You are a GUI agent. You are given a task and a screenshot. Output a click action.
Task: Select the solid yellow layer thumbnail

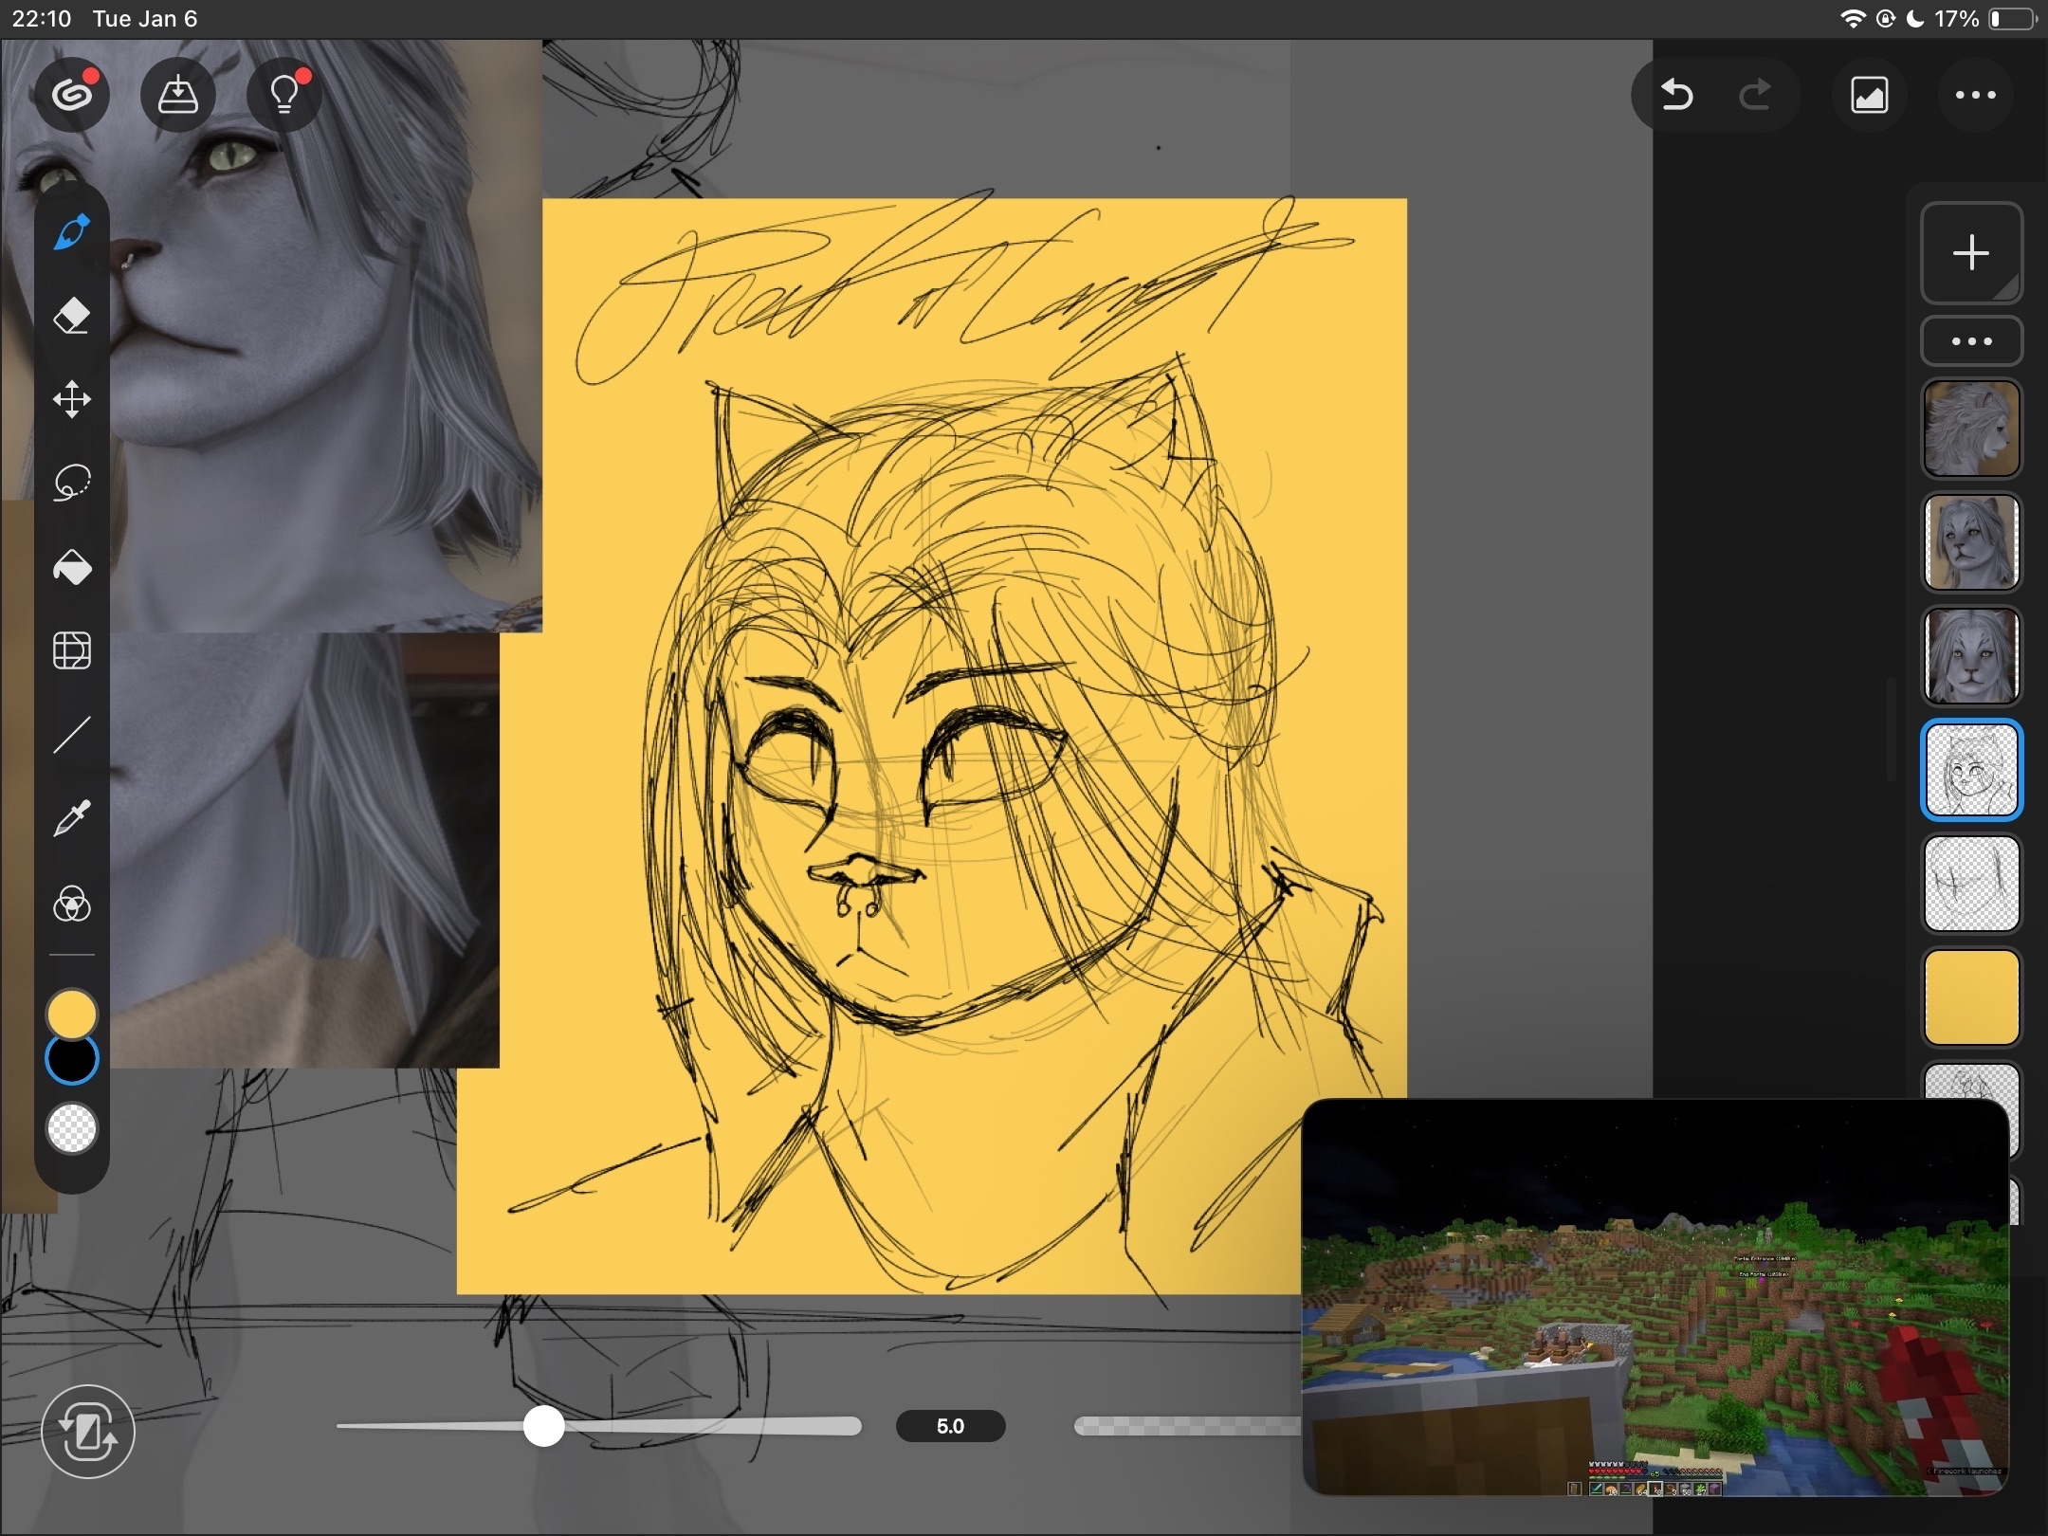tap(1971, 997)
